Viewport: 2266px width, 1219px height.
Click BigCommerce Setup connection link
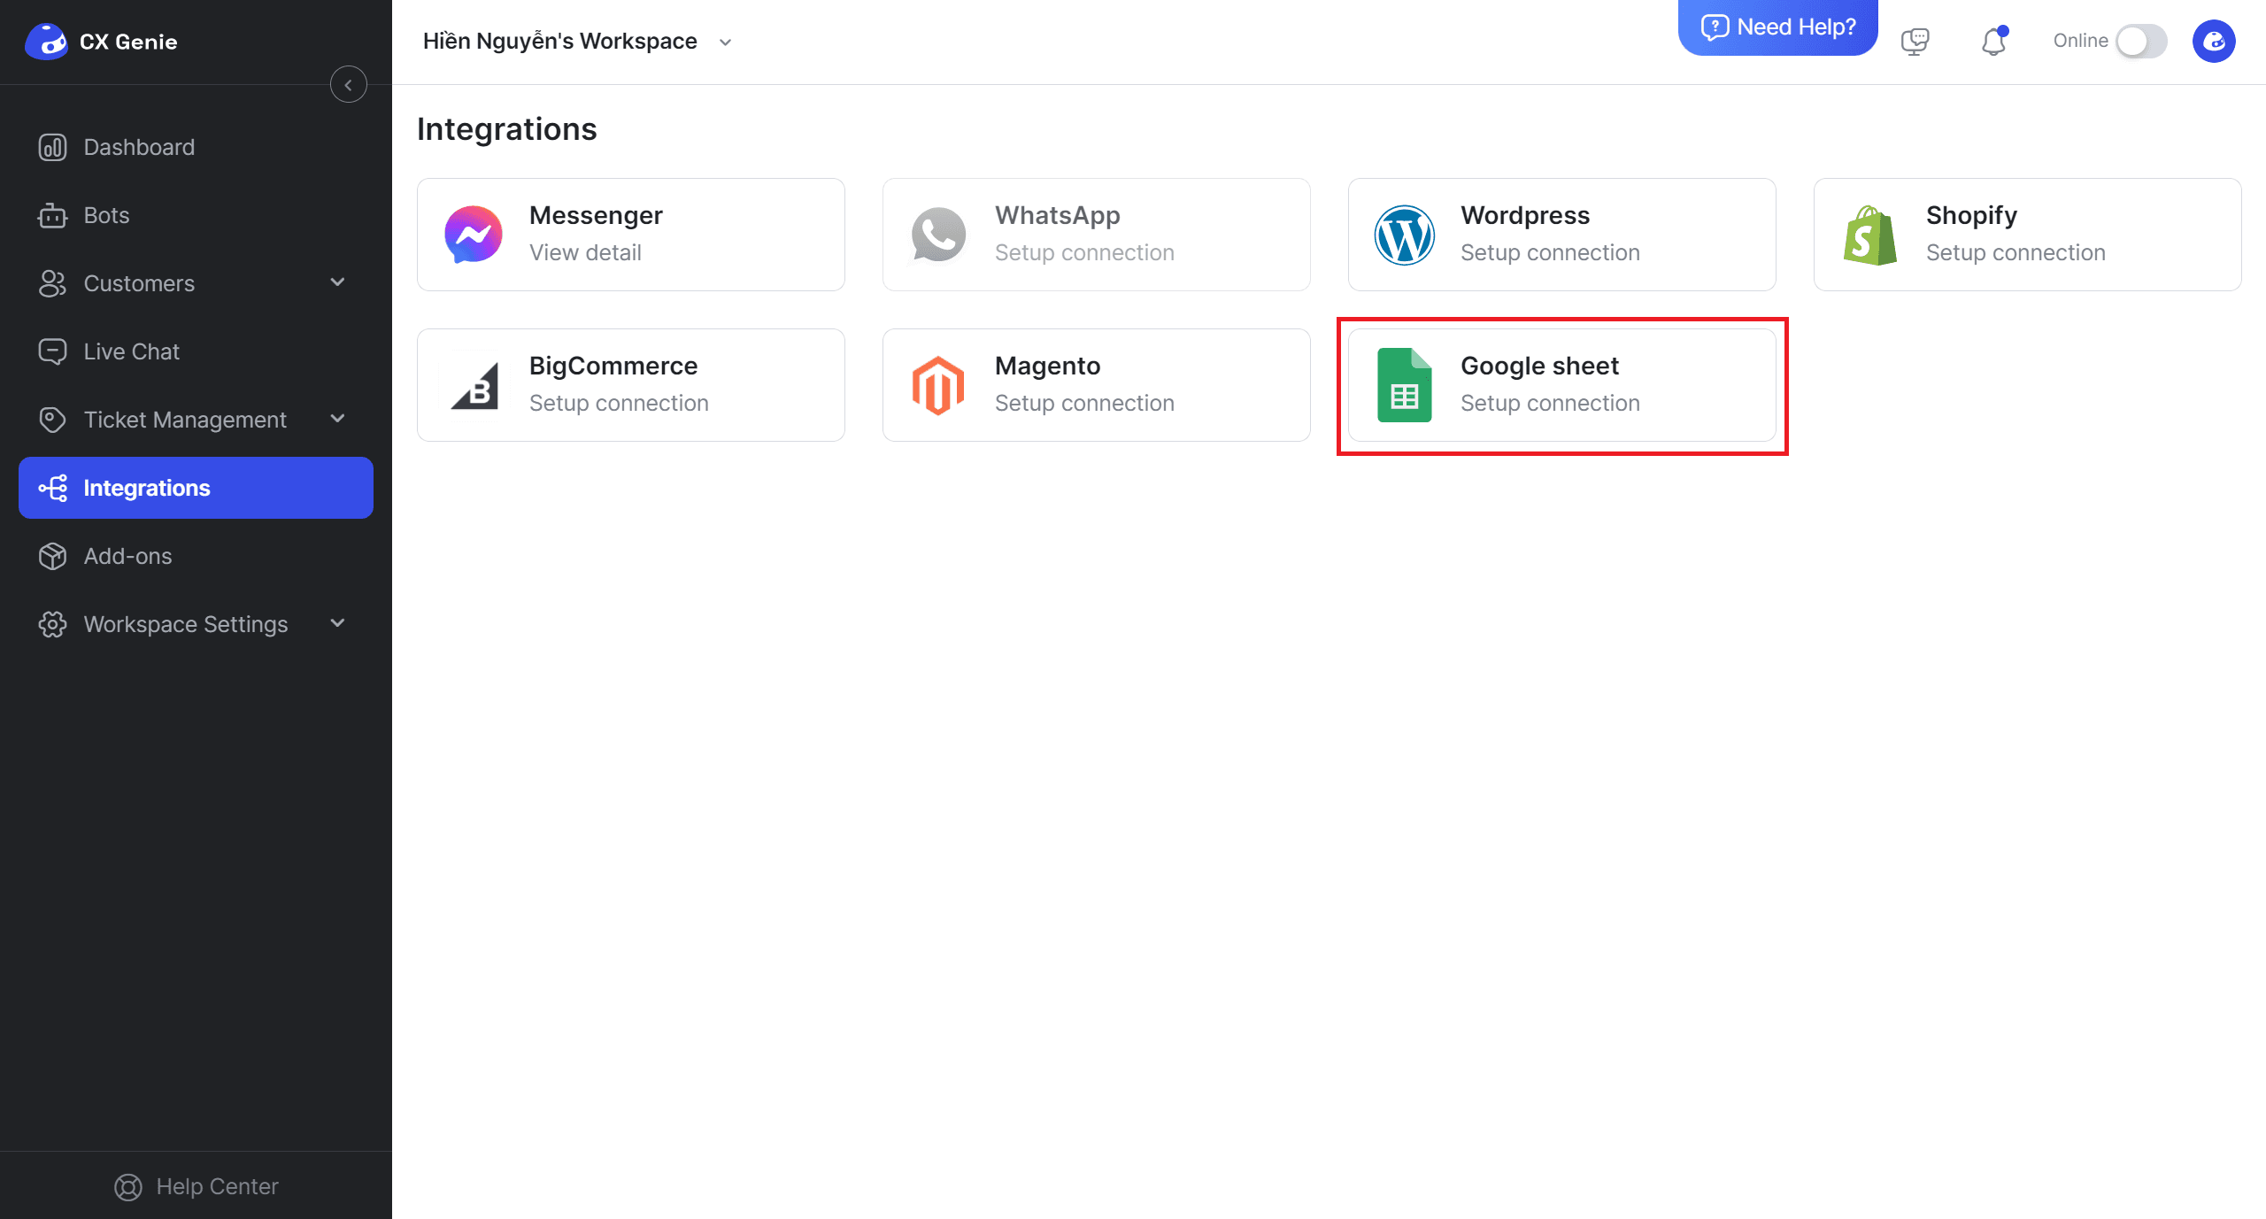point(619,404)
